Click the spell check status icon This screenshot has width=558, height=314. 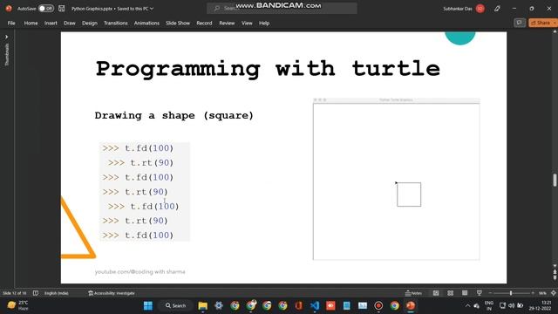click(x=36, y=293)
